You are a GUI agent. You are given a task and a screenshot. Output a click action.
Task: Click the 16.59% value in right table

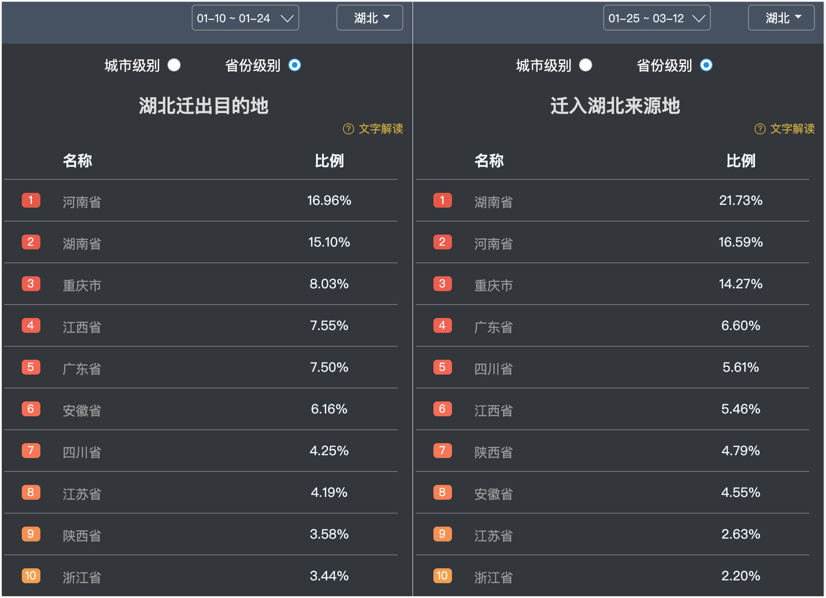coord(741,242)
